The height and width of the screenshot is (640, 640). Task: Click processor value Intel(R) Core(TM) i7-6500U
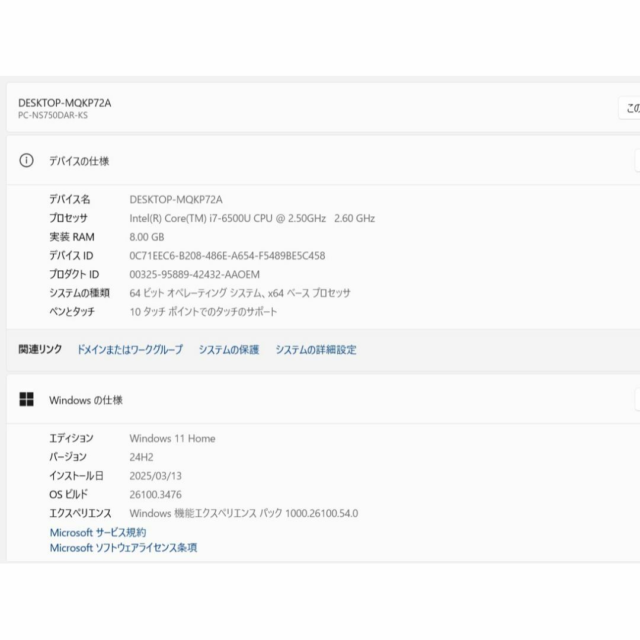pos(252,218)
